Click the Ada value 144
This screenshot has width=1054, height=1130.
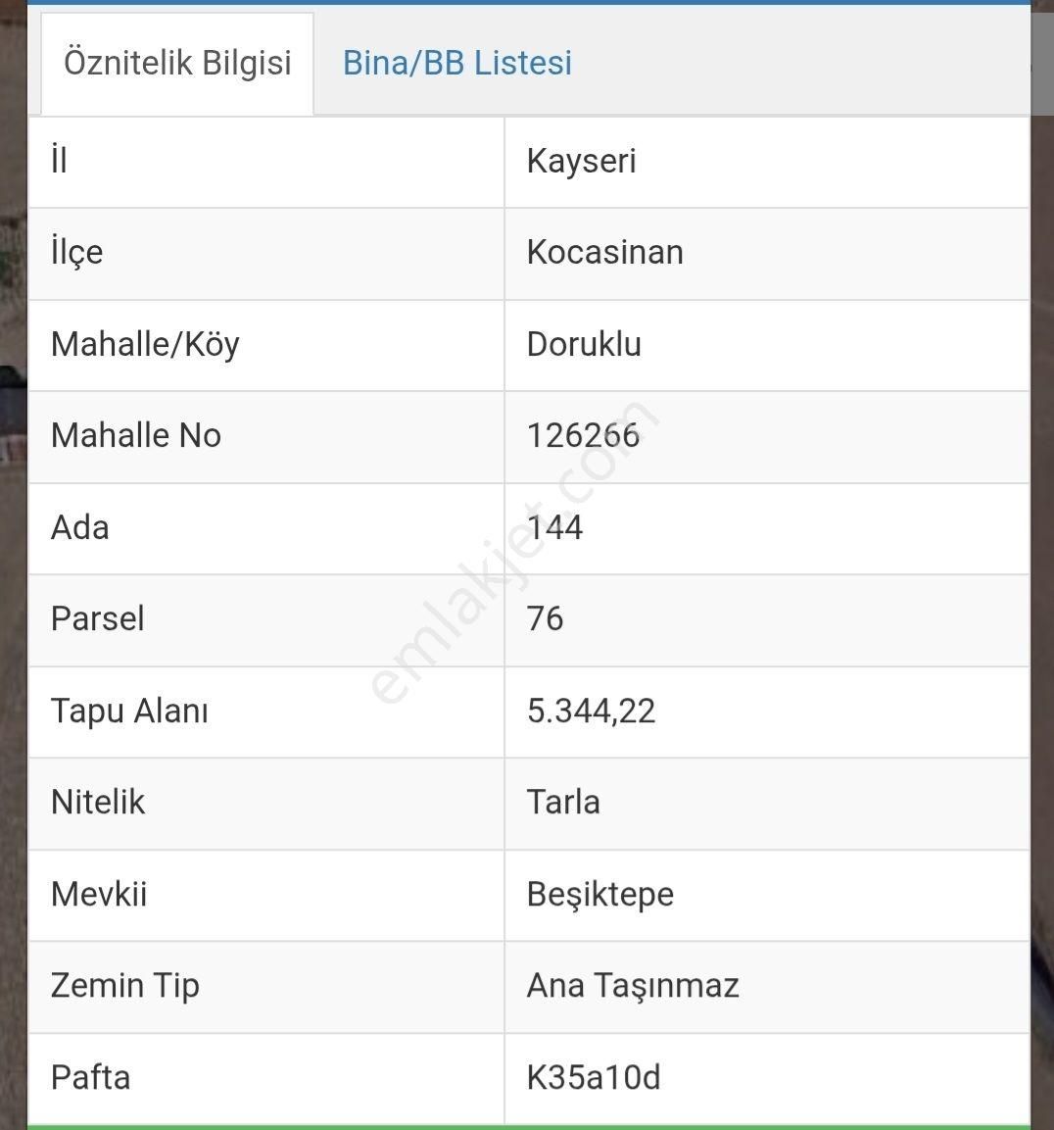click(554, 527)
